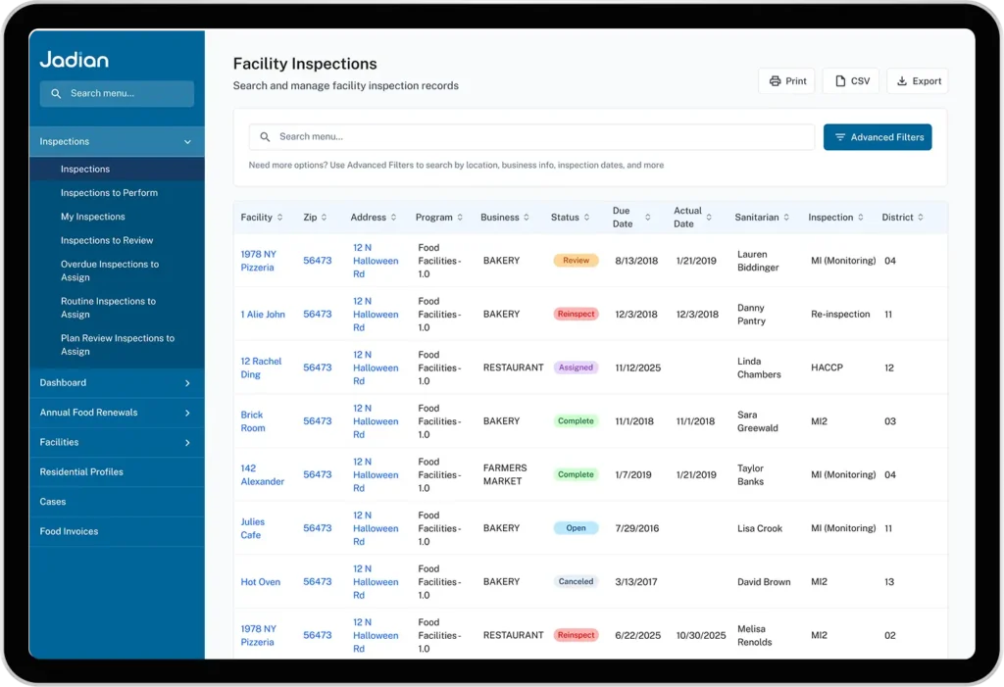Viewport: 1004px width, 687px height.
Task: Click the main Search menu input field
Action: point(539,137)
